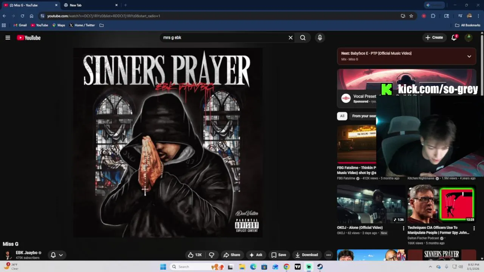Dislike the video with thumbs down
Viewport: 484px width, 272px height.
click(212, 255)
